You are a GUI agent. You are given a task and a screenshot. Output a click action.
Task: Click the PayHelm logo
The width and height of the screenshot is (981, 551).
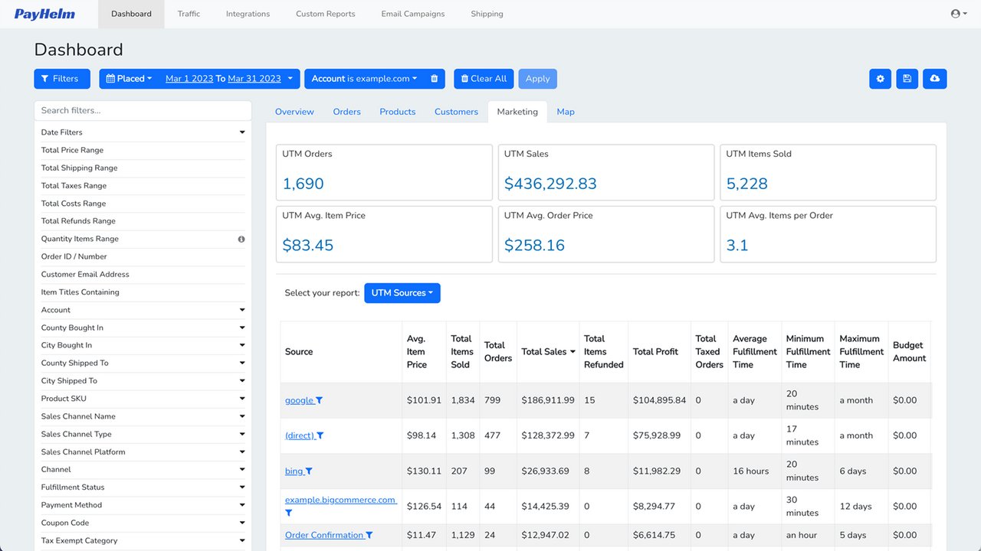point(45,13)
